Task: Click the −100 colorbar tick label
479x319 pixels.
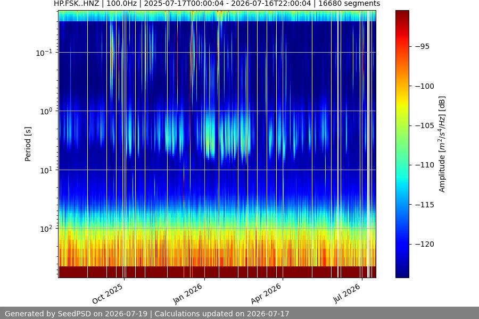Action: [x=425, y=86]
